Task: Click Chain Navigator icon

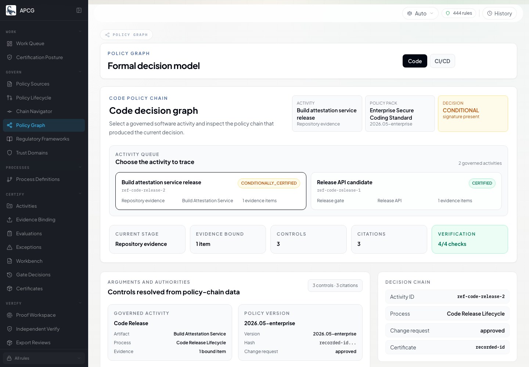Action: (10, 112)
